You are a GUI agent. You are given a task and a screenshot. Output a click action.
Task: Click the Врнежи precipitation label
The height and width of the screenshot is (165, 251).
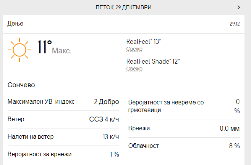[x=139, y=128]
